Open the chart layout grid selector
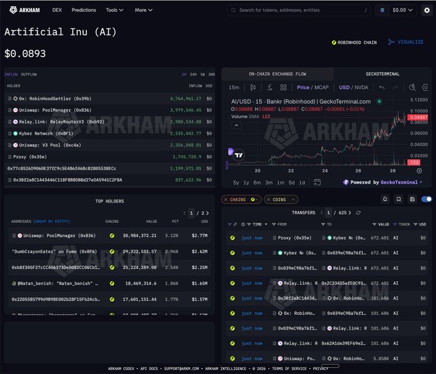 [283, 88]
